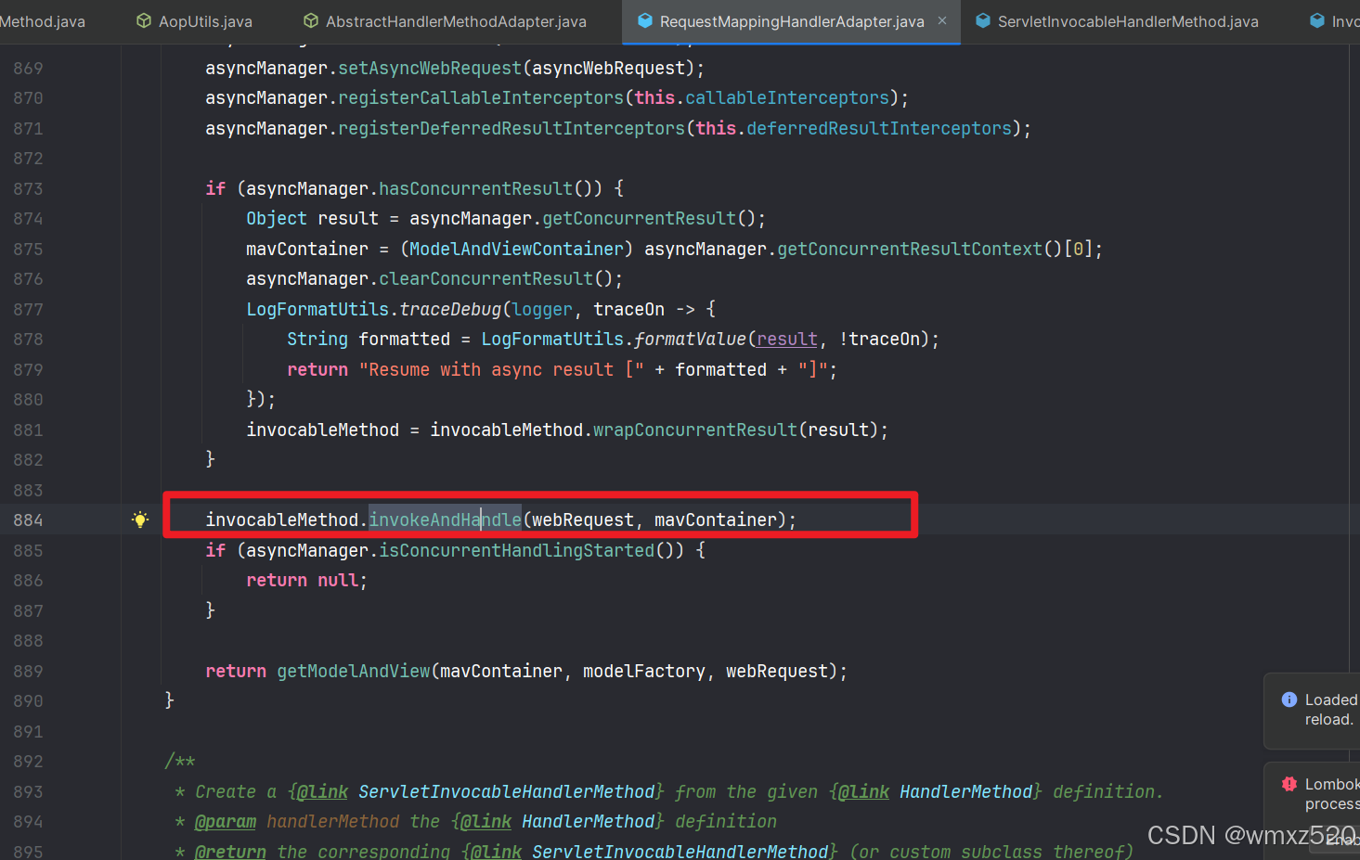Click the class icon on ServletInvocableHandlerMethod.java tab
Image resolution: width=1360 pixels, height=860 pixels.
[x=983, y=20]
